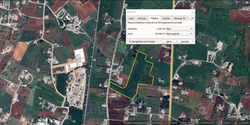Click the Poligono tab
Screen dimensions: 250x125
(155, 18)
